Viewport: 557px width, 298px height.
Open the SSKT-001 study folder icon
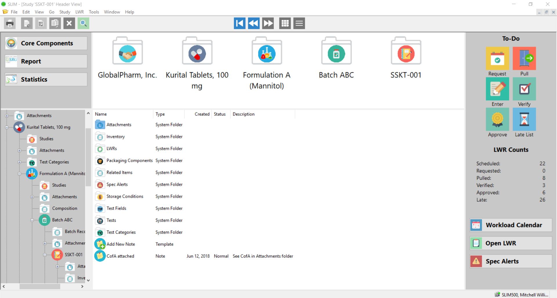[x=406, y=51]
